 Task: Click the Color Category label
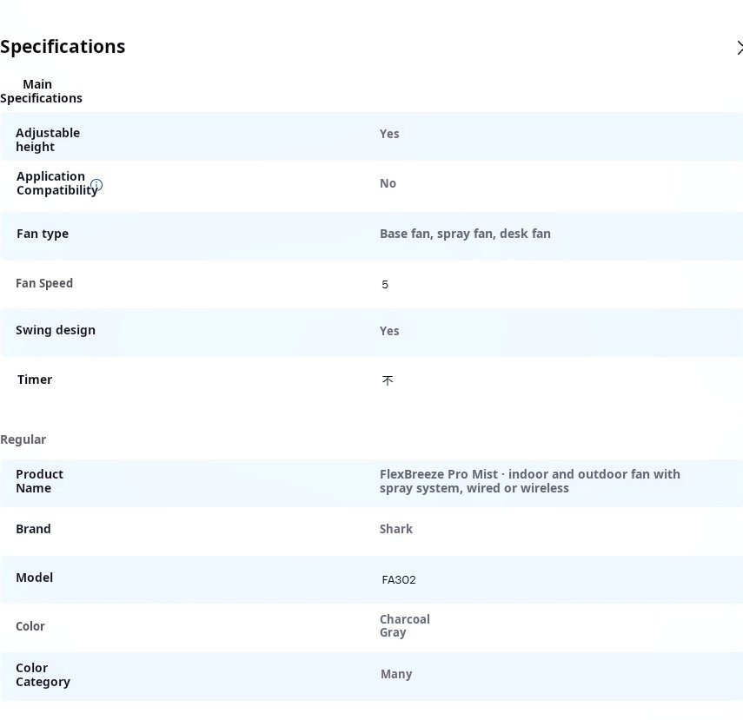coord(43,675)
